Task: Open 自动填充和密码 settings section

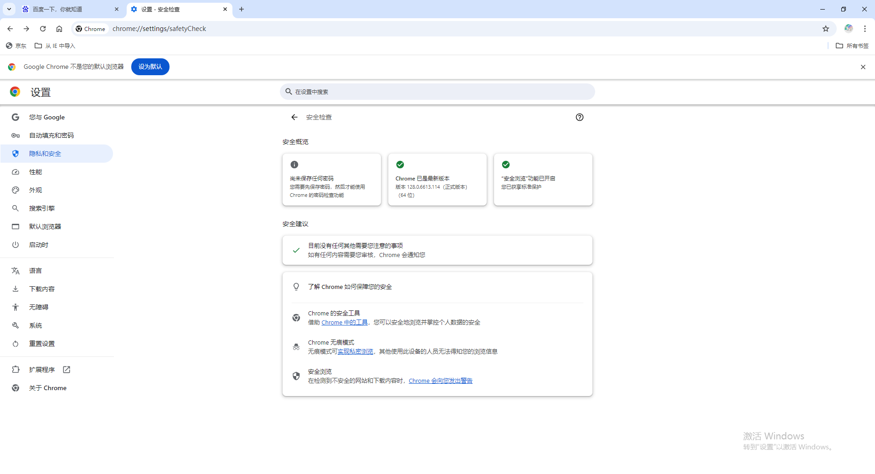Action: pos(57,135)
